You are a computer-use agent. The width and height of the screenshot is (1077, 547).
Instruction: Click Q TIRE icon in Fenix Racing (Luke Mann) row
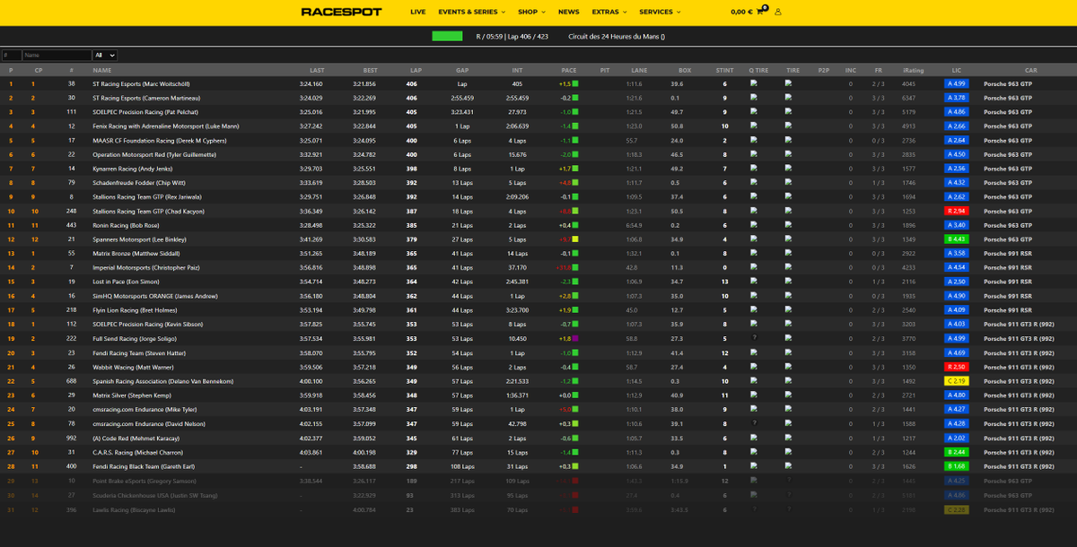pyautogui.click(x=754, y=126)
